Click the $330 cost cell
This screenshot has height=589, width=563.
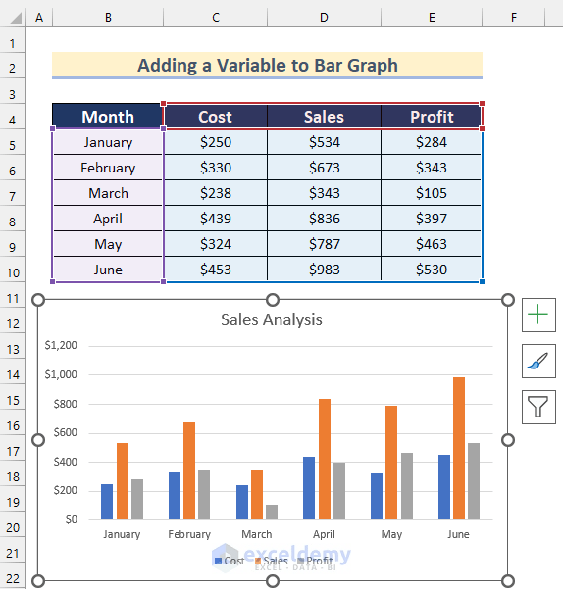tap(216, 168)
